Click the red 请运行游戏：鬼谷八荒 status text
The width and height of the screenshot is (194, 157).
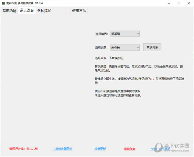pos(24,149)
